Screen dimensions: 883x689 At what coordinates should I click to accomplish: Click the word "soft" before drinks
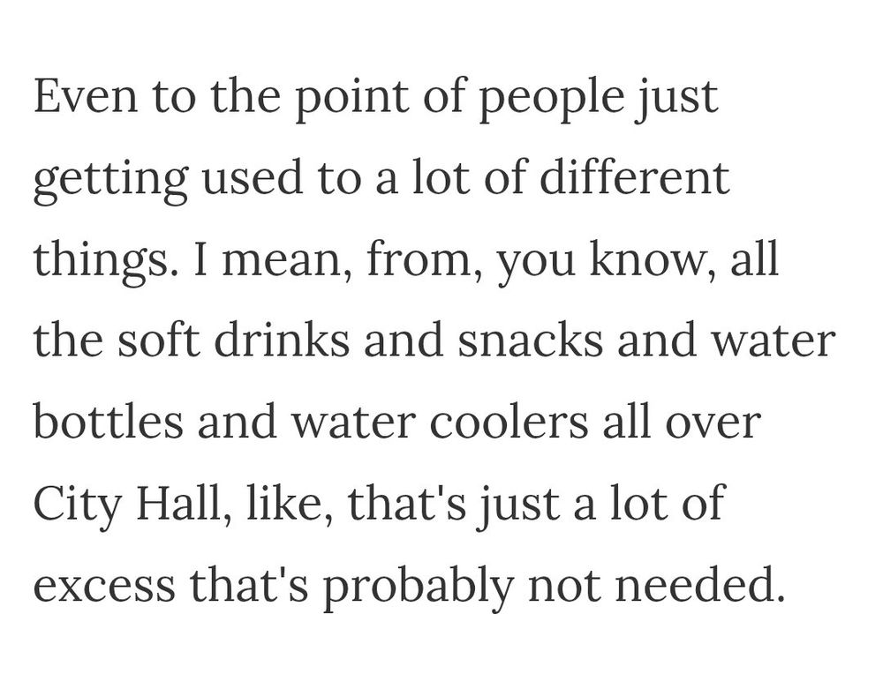click(x=158, y=340)
